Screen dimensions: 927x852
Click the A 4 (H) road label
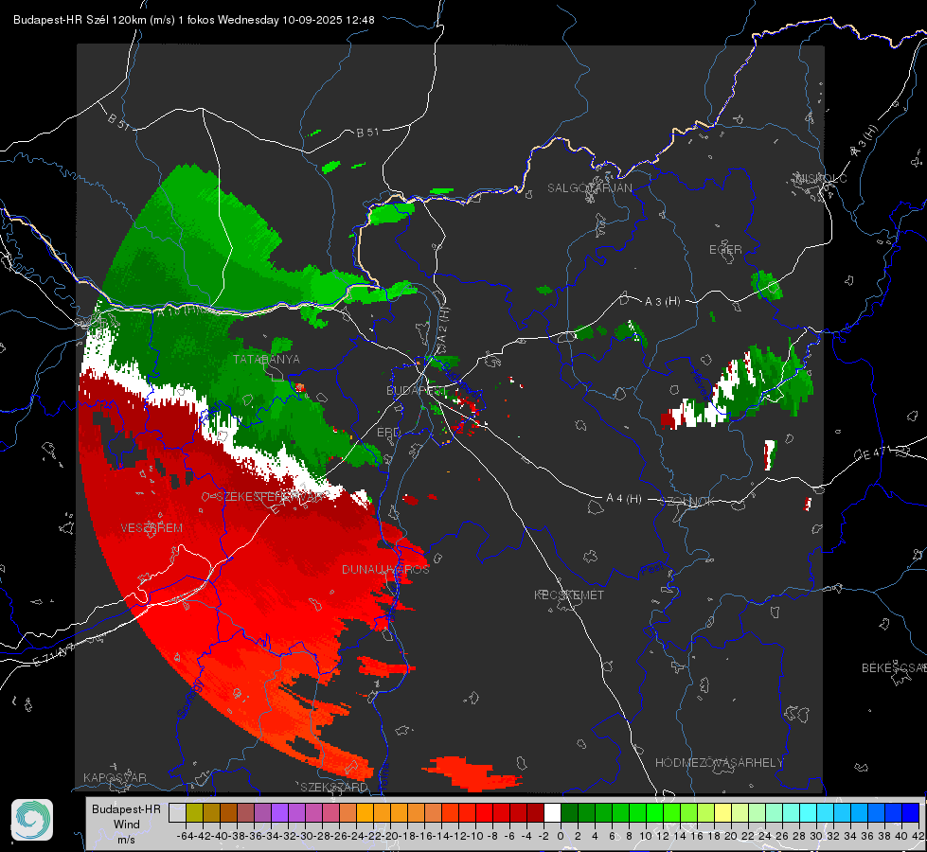pos(624,499)
